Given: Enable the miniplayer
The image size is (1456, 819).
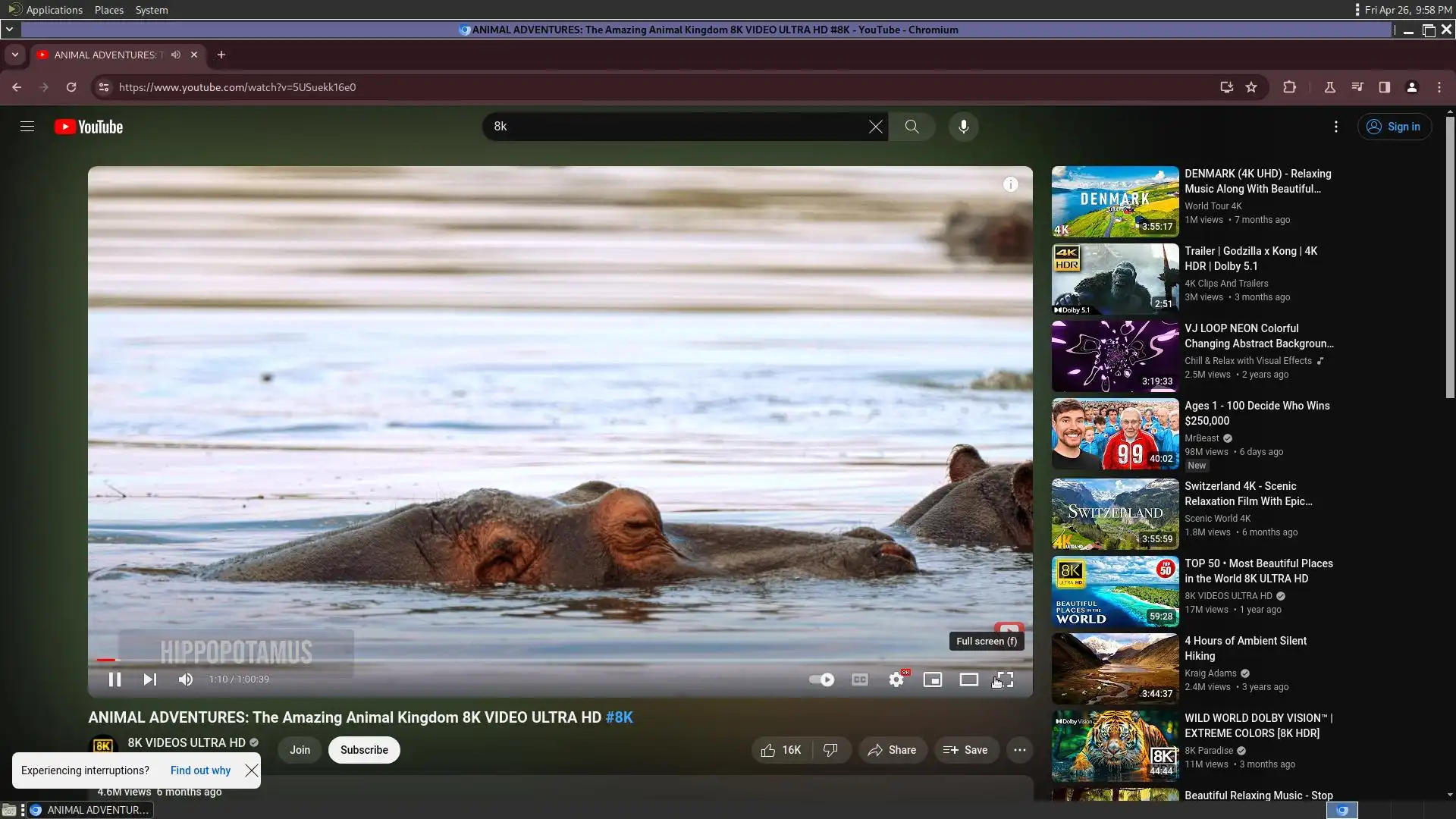Looking at the screenshot, I should [932, 679].
